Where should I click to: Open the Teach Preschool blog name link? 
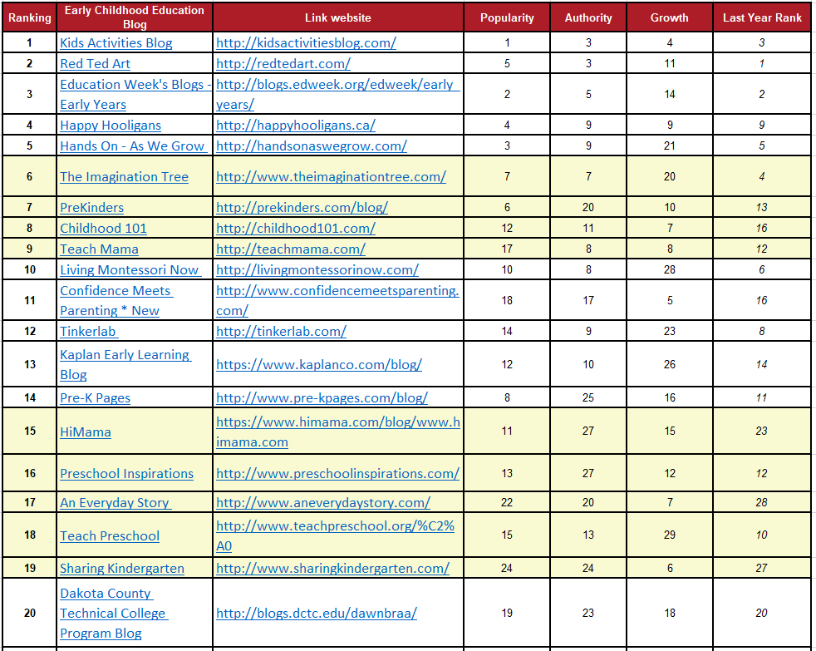(x=110, y=536)
